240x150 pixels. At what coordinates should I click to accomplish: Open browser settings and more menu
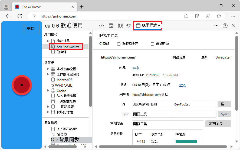coord(233,16)
